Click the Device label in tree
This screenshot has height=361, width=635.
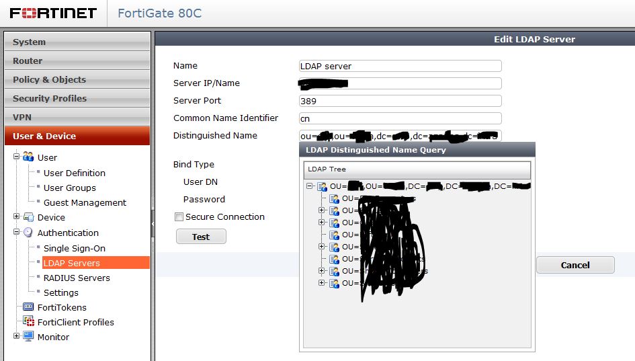pos(51,218)
